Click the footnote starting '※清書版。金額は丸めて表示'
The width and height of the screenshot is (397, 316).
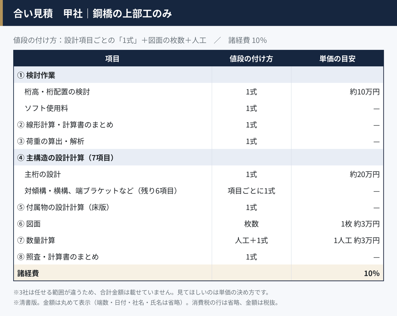coord(146,302)
